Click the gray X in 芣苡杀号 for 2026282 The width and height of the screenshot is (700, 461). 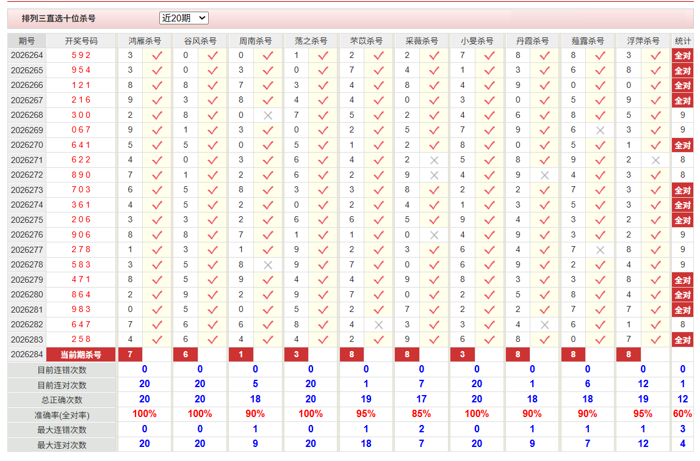click(x=378, y=325)
